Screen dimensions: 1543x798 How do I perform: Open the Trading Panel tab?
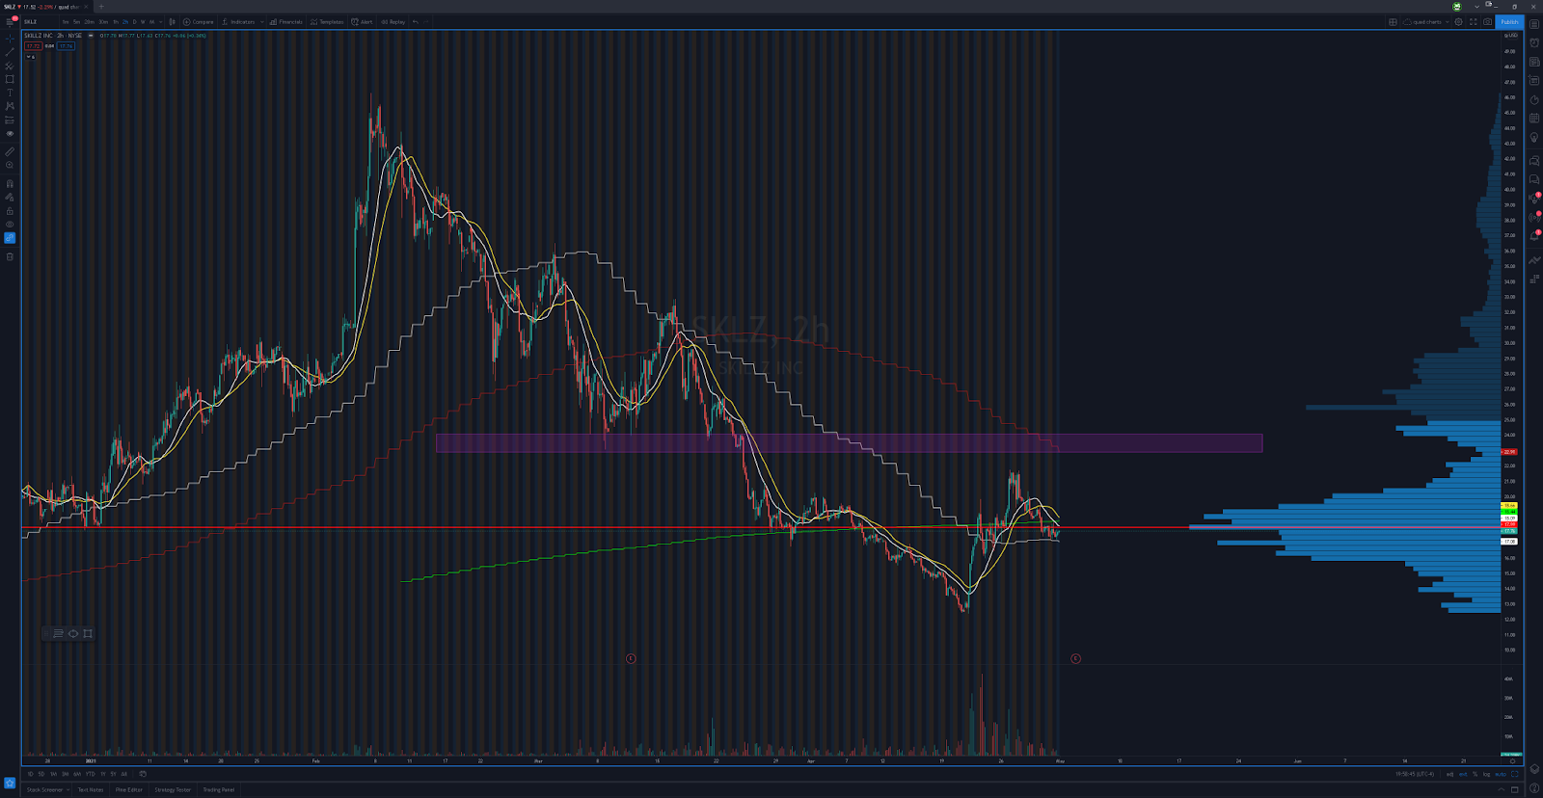click(x=219, y=789)
